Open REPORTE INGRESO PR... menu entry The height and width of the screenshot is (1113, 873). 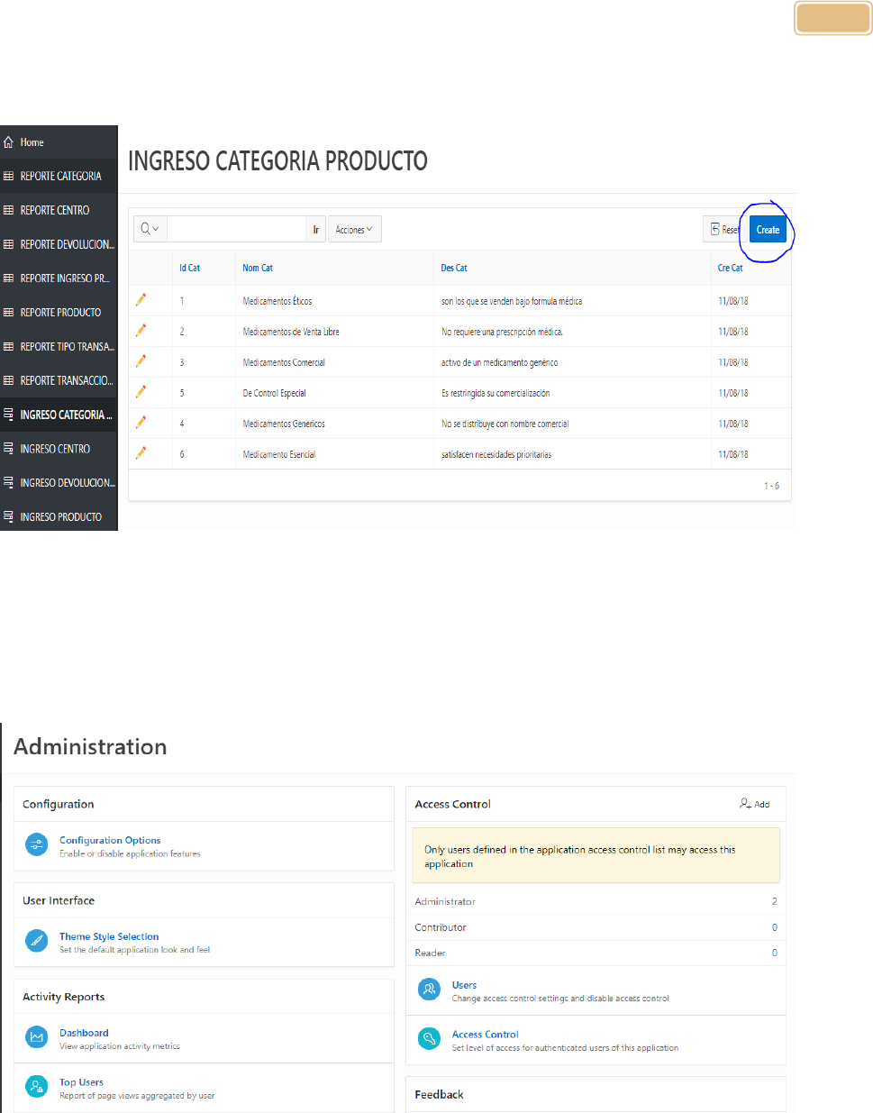tap(59, 278)
